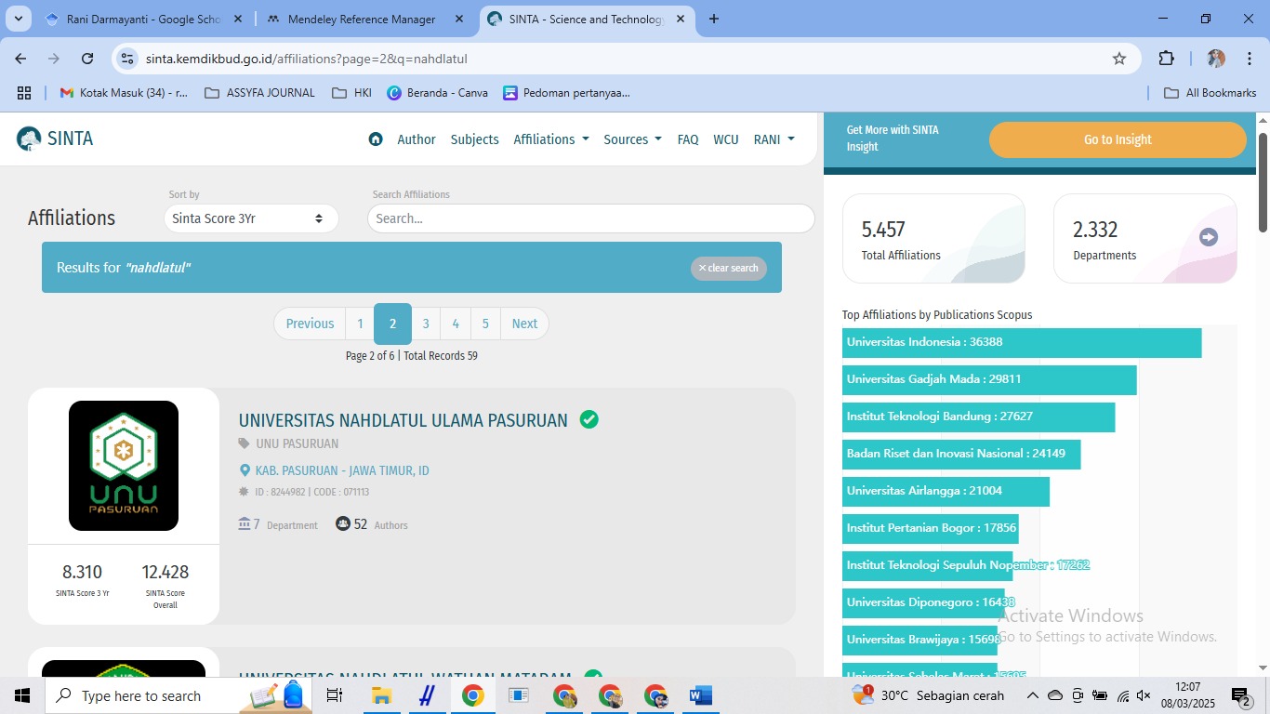Open the Chrome extensions menu
This screenshot has width=1270, height=714.
pos(1166,59)
